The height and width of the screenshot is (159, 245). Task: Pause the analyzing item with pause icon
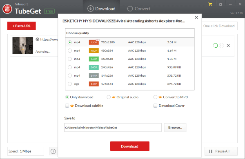coord(221,46)
